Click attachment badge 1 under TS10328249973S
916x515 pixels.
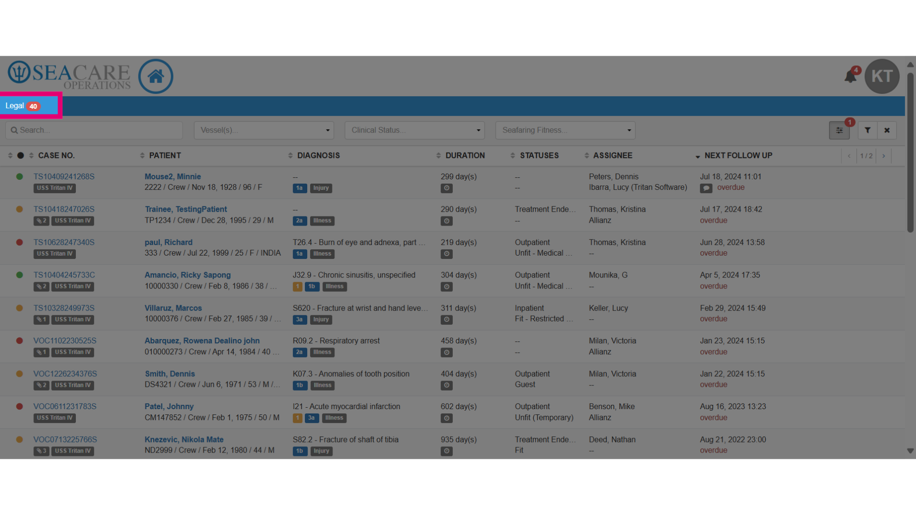pyautogui.click(x=42, y=319)
